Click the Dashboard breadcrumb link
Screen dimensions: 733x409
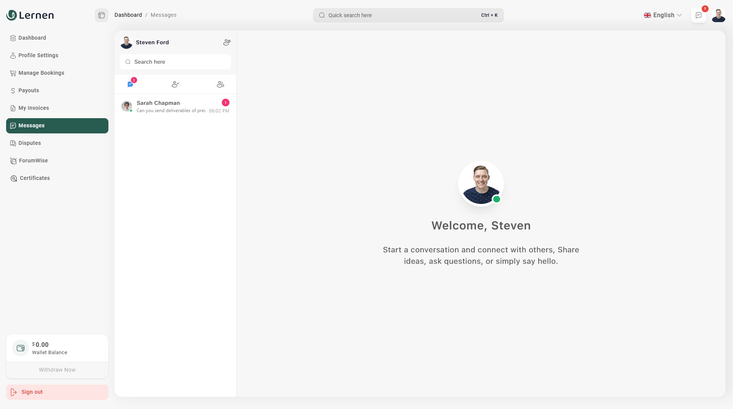(128, 15)
